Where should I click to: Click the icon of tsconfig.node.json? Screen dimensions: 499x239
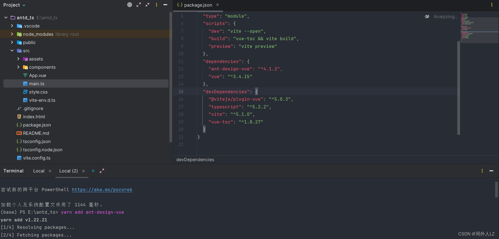(x=19, y=150)
